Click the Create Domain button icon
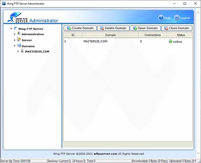 (69, 28)
